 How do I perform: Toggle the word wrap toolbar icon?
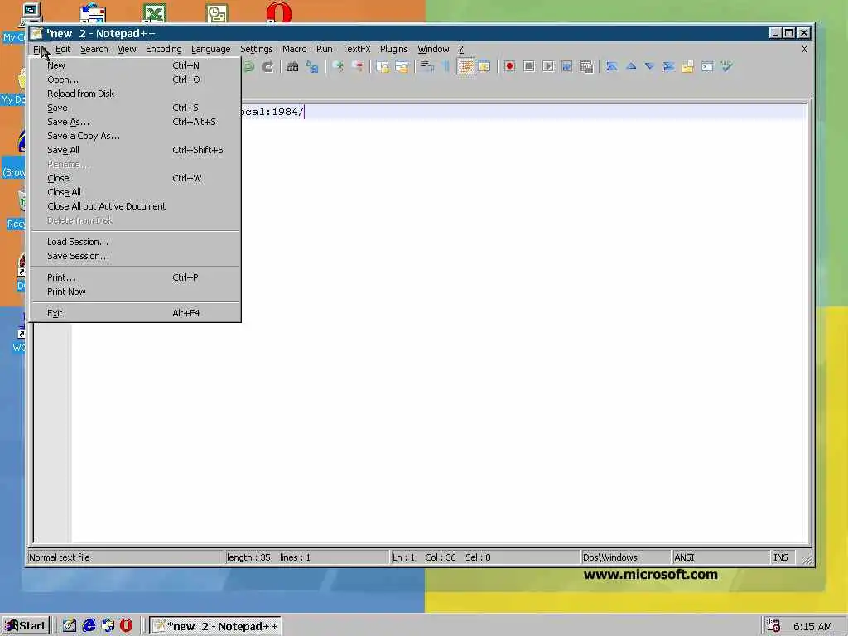point(427,66)
